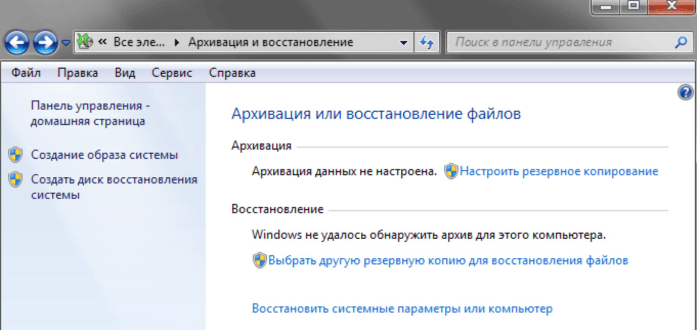Open the Вид menu
Image resolution: width=697 pixels, height=330 pixels.
[125, 73]
